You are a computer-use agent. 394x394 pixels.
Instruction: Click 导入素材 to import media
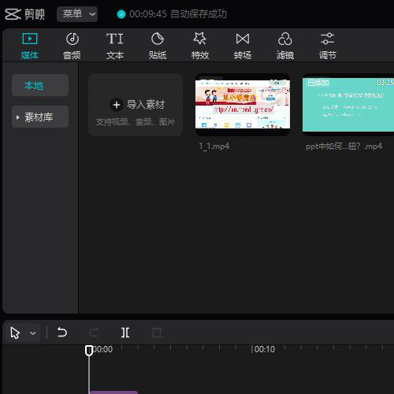coord(136,105)
